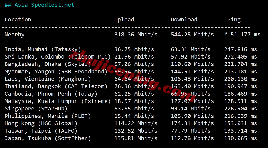Image resolution: width=268 pixels, height=148 pixels.
Task: Select Hong Kong (HGC Global) row
Action: pos(131,123)
